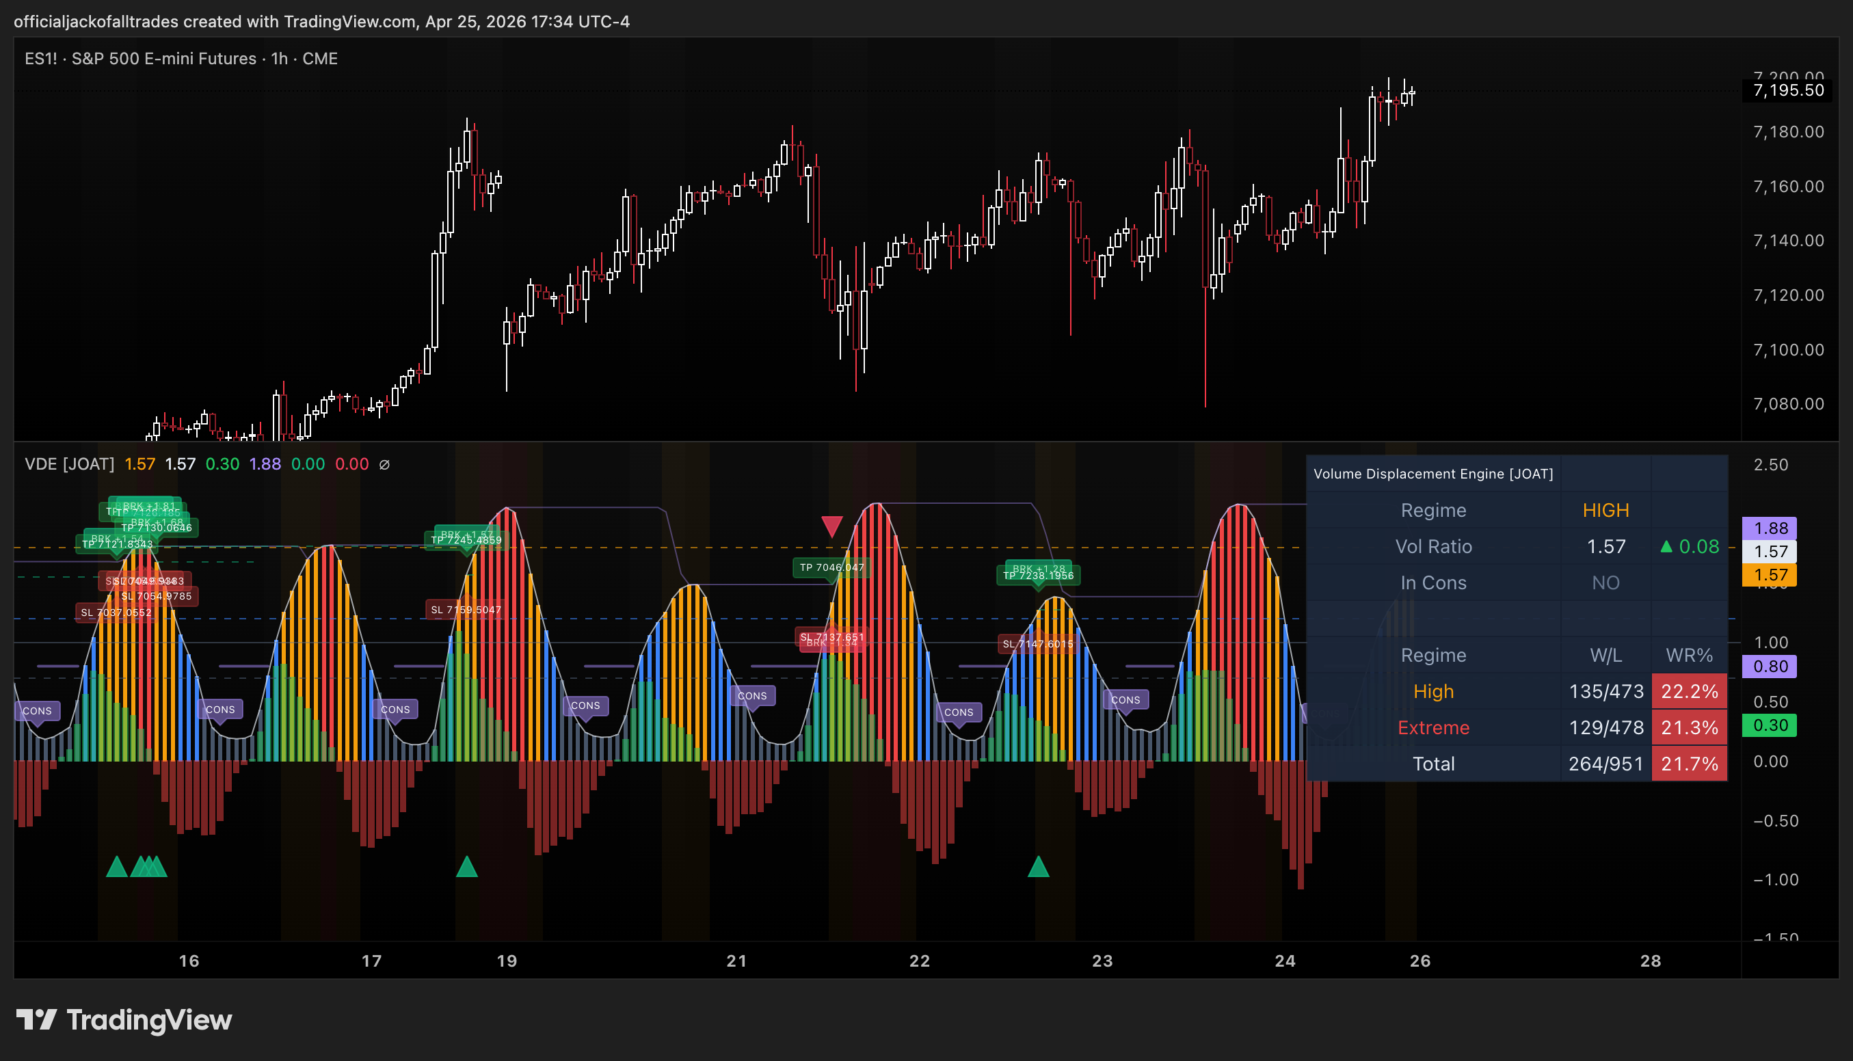The width and height of the screenshot is (1853, 1061).
Task: Click the Total row label in table
Action: pos(1432,764)
